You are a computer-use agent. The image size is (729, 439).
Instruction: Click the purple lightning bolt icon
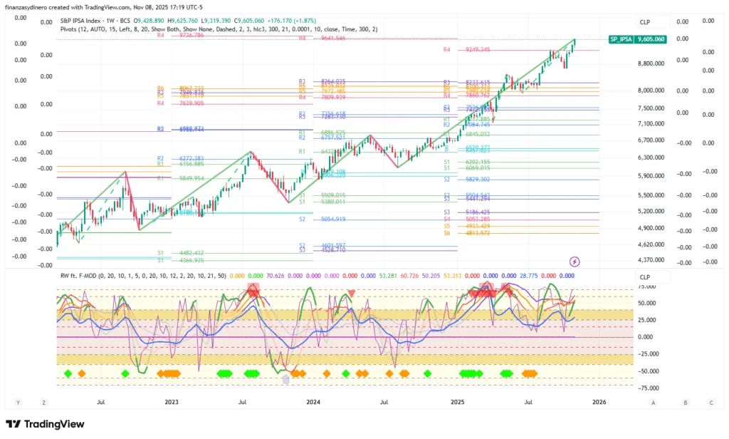pos(575,262)
